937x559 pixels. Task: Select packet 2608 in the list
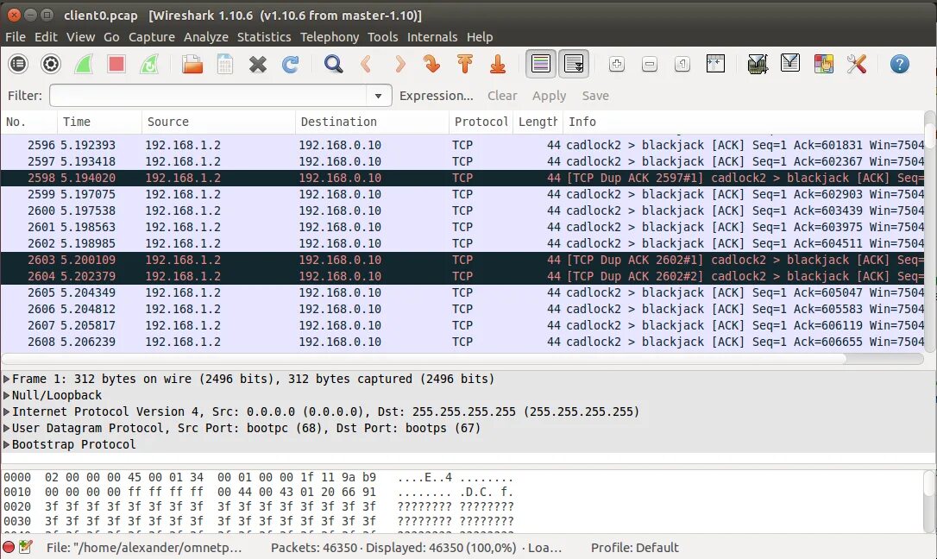pos(462,342)
